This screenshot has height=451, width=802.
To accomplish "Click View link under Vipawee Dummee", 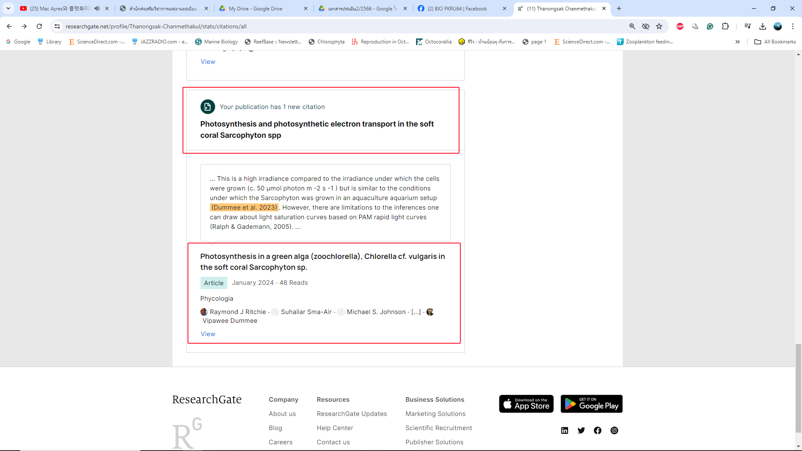I will 208,334.
